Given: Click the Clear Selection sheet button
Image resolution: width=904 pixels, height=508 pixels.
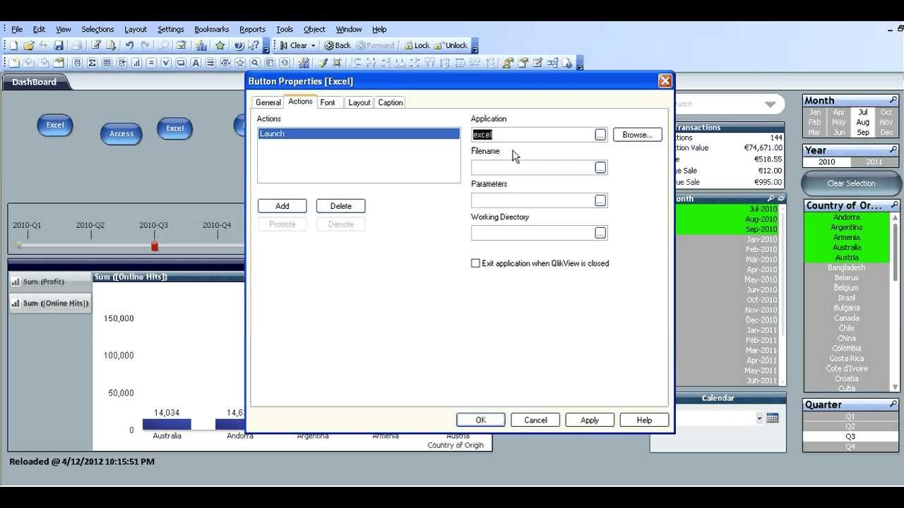Looking at the screenshot, I should [x=851, y=183].
